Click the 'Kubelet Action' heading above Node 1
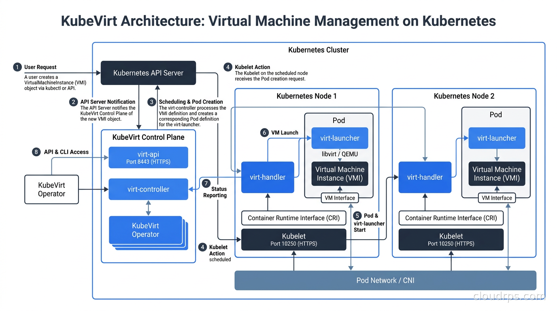Viewport: 557px width, 311px height. coord(252,67)
